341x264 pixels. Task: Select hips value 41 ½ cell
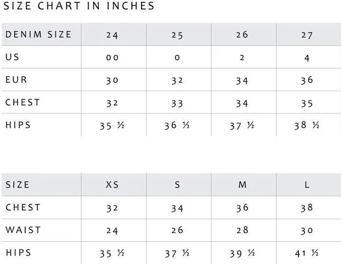(307, 253)
